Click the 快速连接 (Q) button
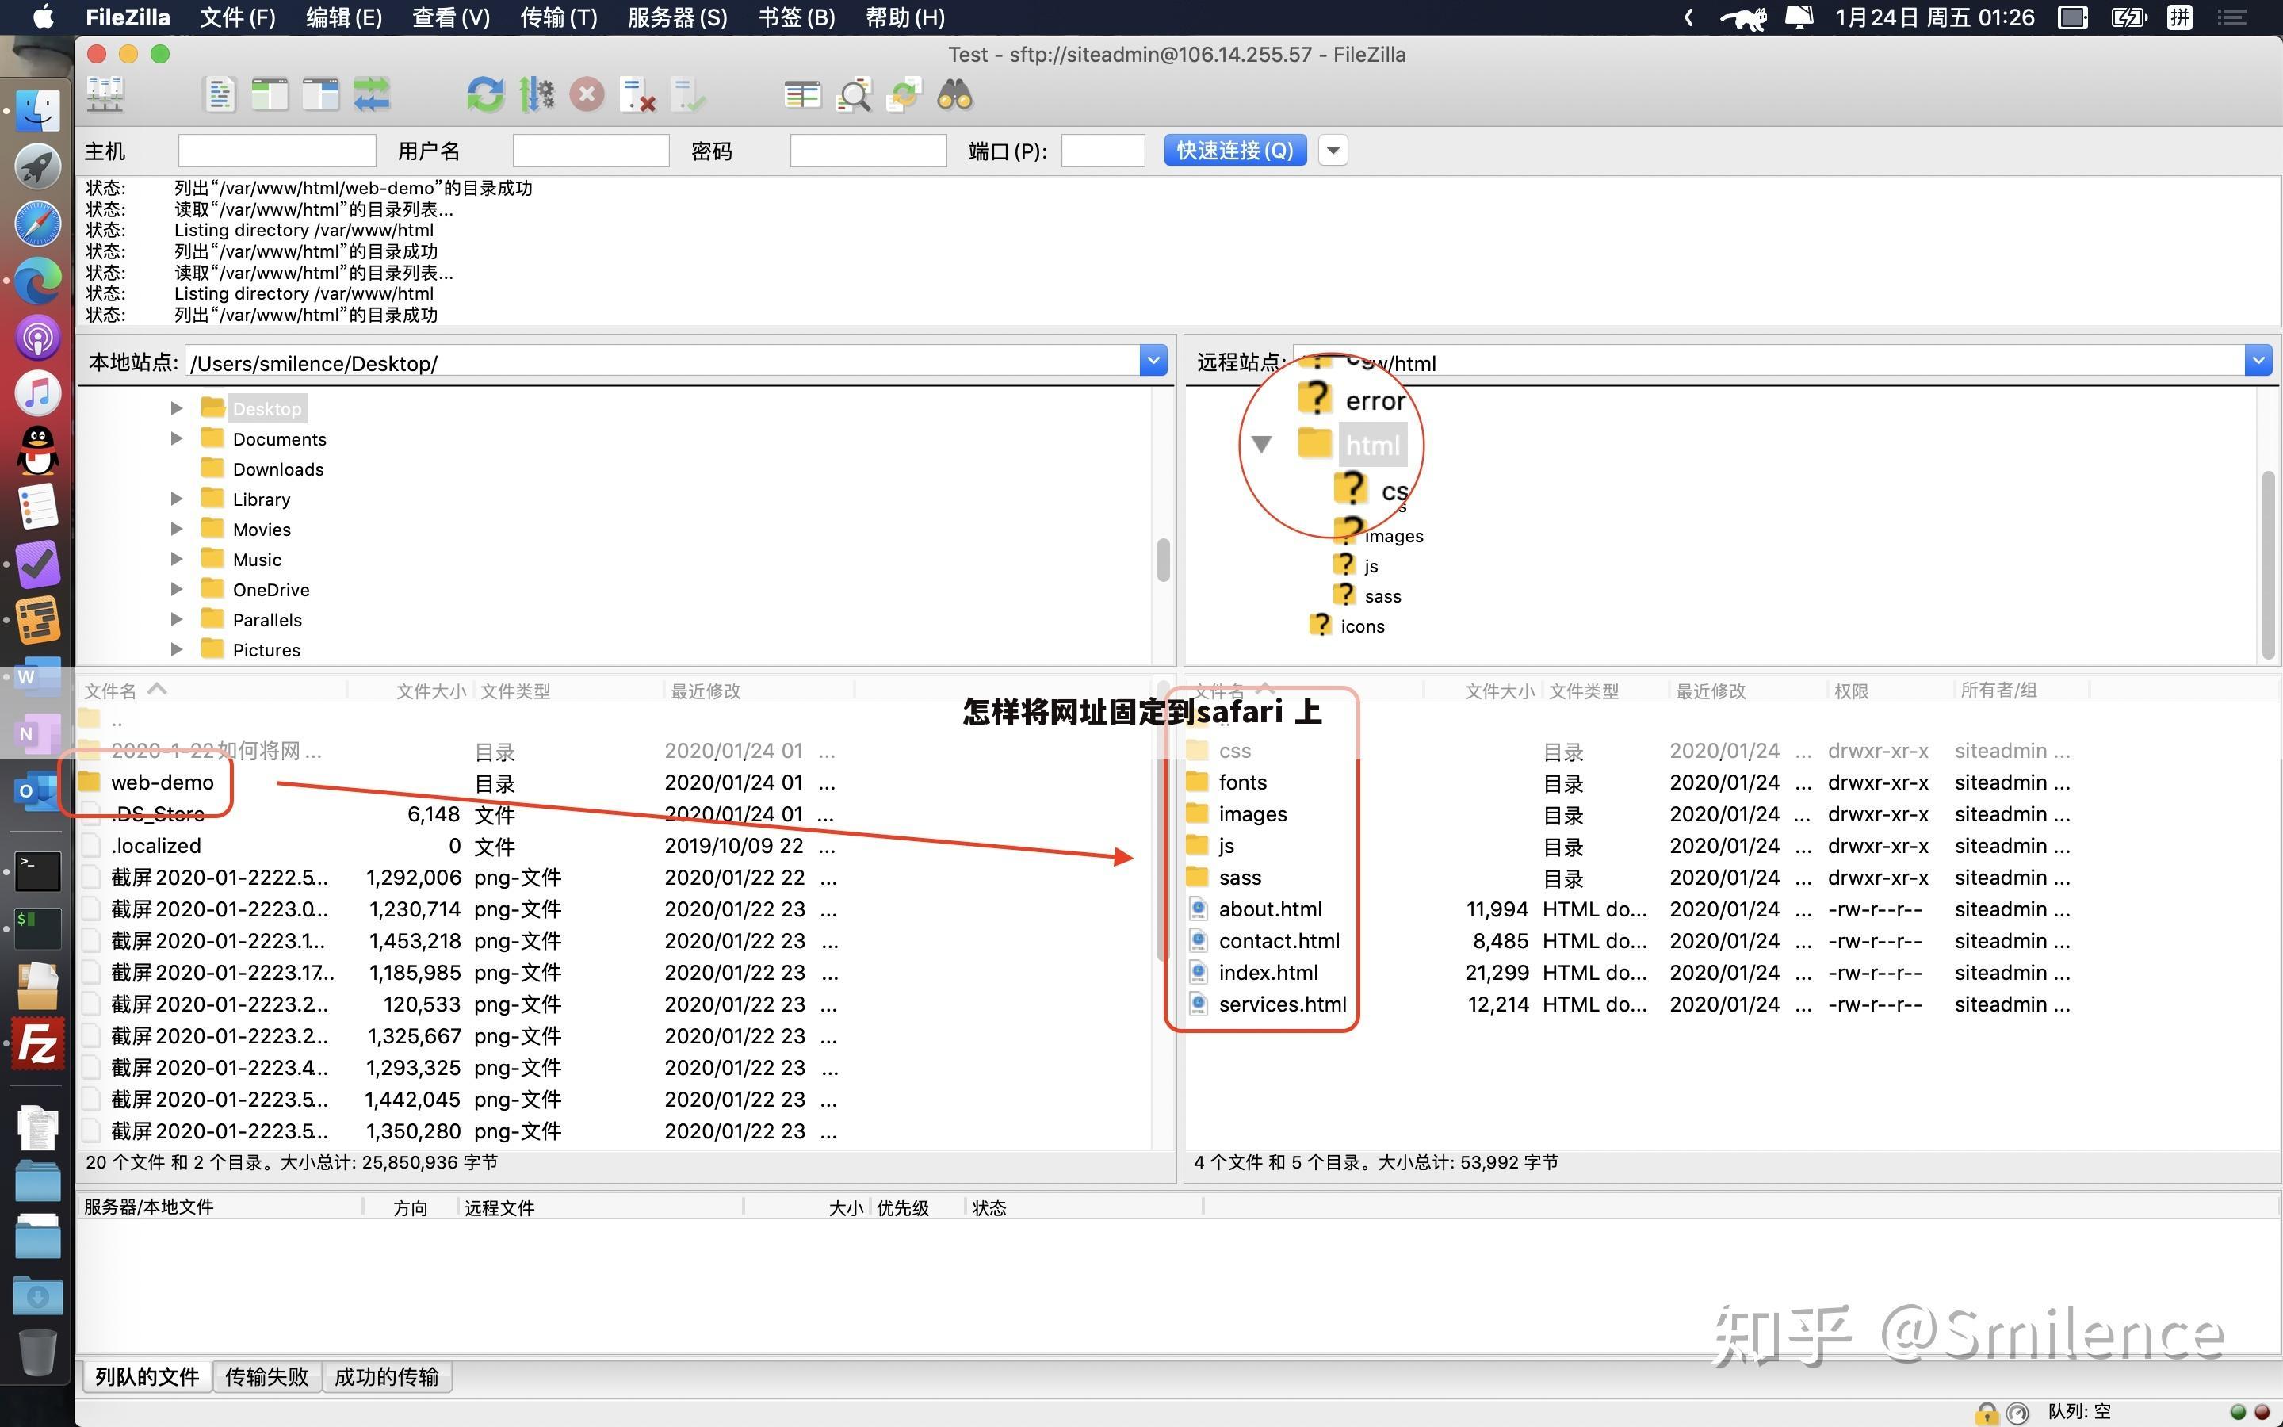Image resolution: width=2283 pixels, height=1427 pixels. tap(1235, 150)
